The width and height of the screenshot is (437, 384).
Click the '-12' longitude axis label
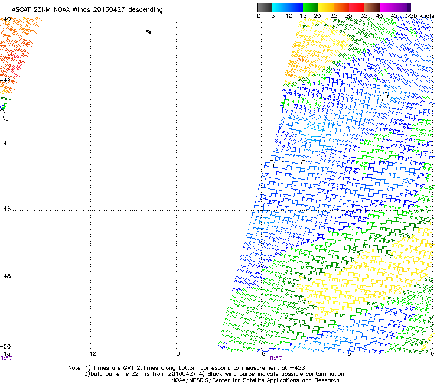(90, 354)
